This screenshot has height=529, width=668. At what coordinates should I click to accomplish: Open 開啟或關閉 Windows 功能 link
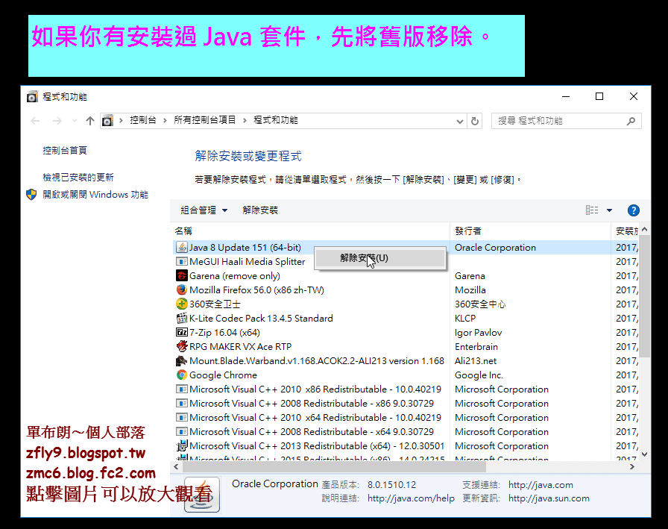[95, 195]
